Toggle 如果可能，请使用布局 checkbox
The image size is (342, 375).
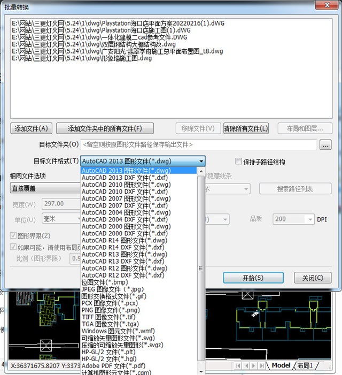click(x=13, y=247)
